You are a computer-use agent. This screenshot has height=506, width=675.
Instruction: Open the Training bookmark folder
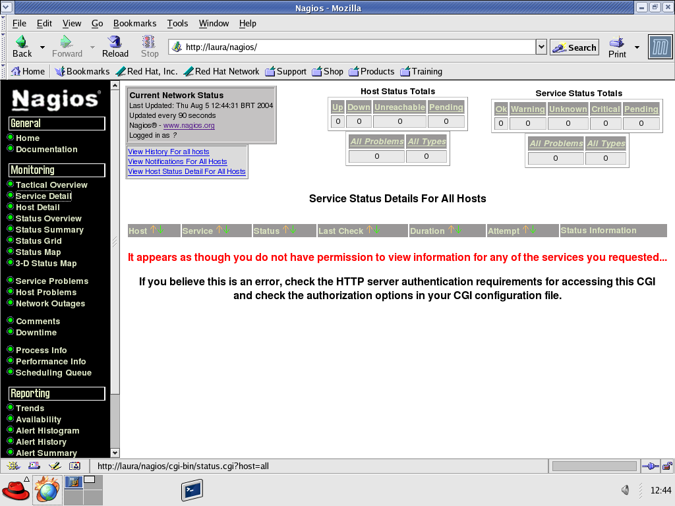point(421,71)
